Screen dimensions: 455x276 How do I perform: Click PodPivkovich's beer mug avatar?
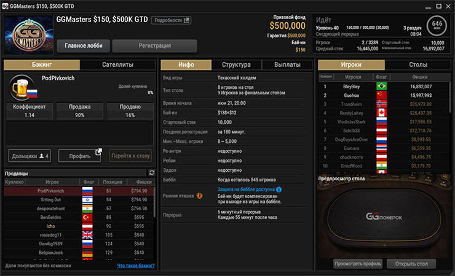pos(24,88)
